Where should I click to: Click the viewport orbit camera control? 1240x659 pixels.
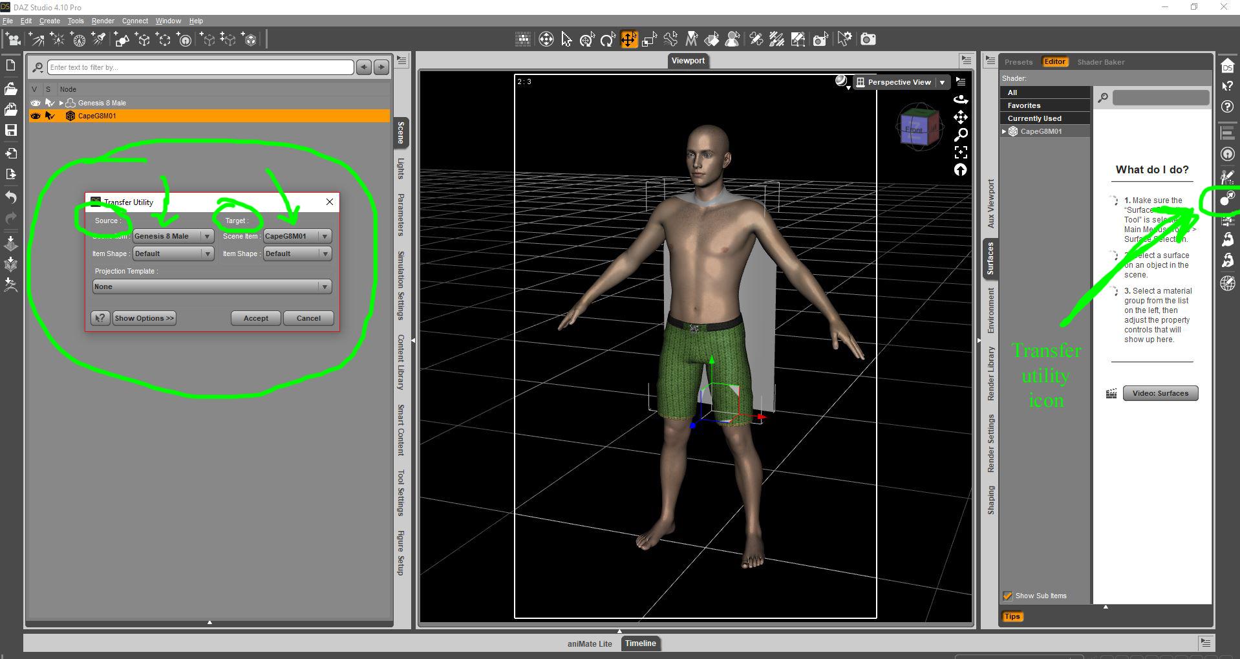pyautogui.click(x=961, y=100)
